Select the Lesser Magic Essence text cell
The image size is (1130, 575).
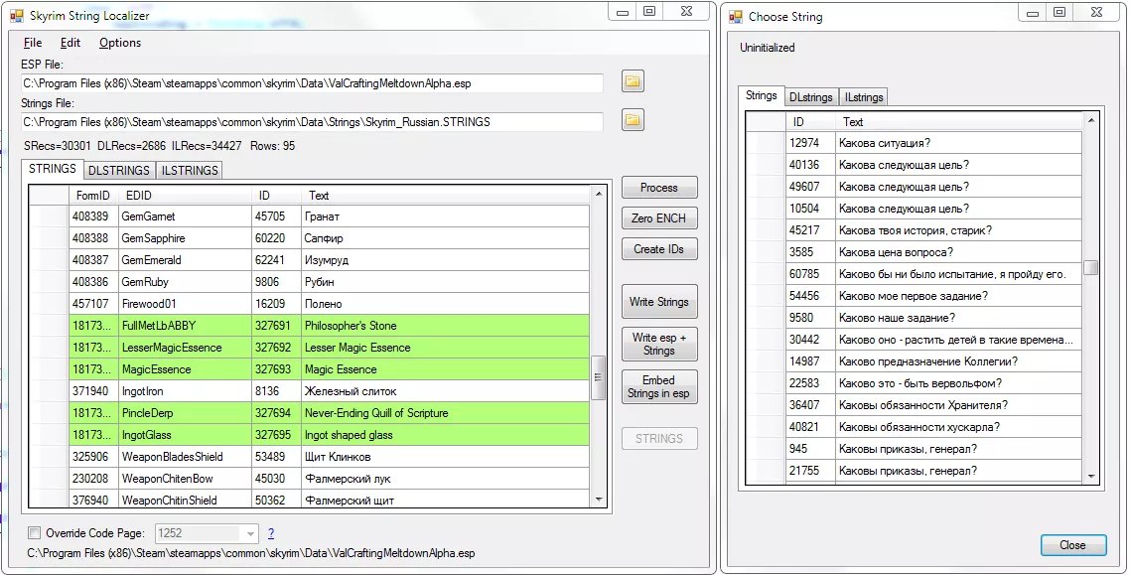[x=446, y=348]
